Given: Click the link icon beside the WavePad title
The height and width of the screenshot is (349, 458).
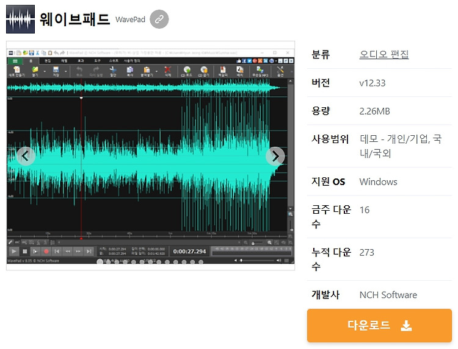Looking at the screenshot, I should tap(159, 19).
